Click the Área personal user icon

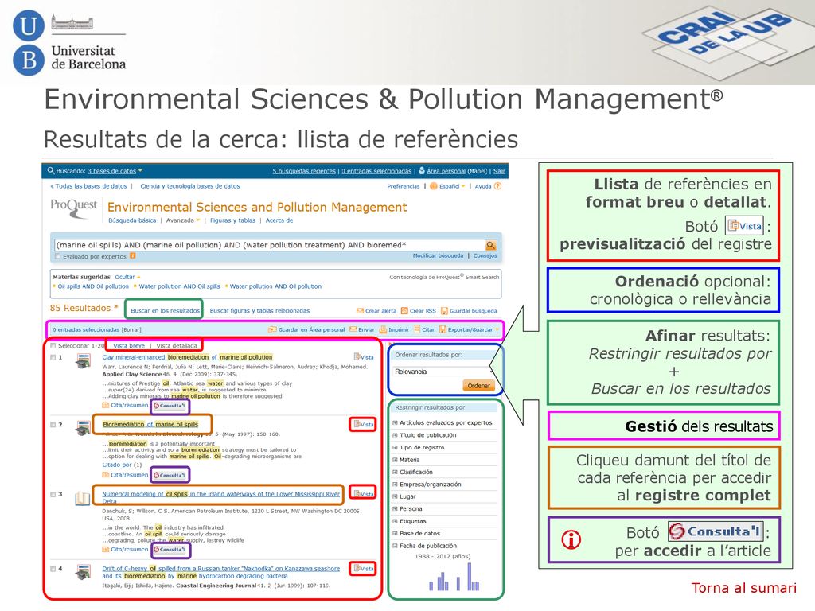tap(422, 170)
